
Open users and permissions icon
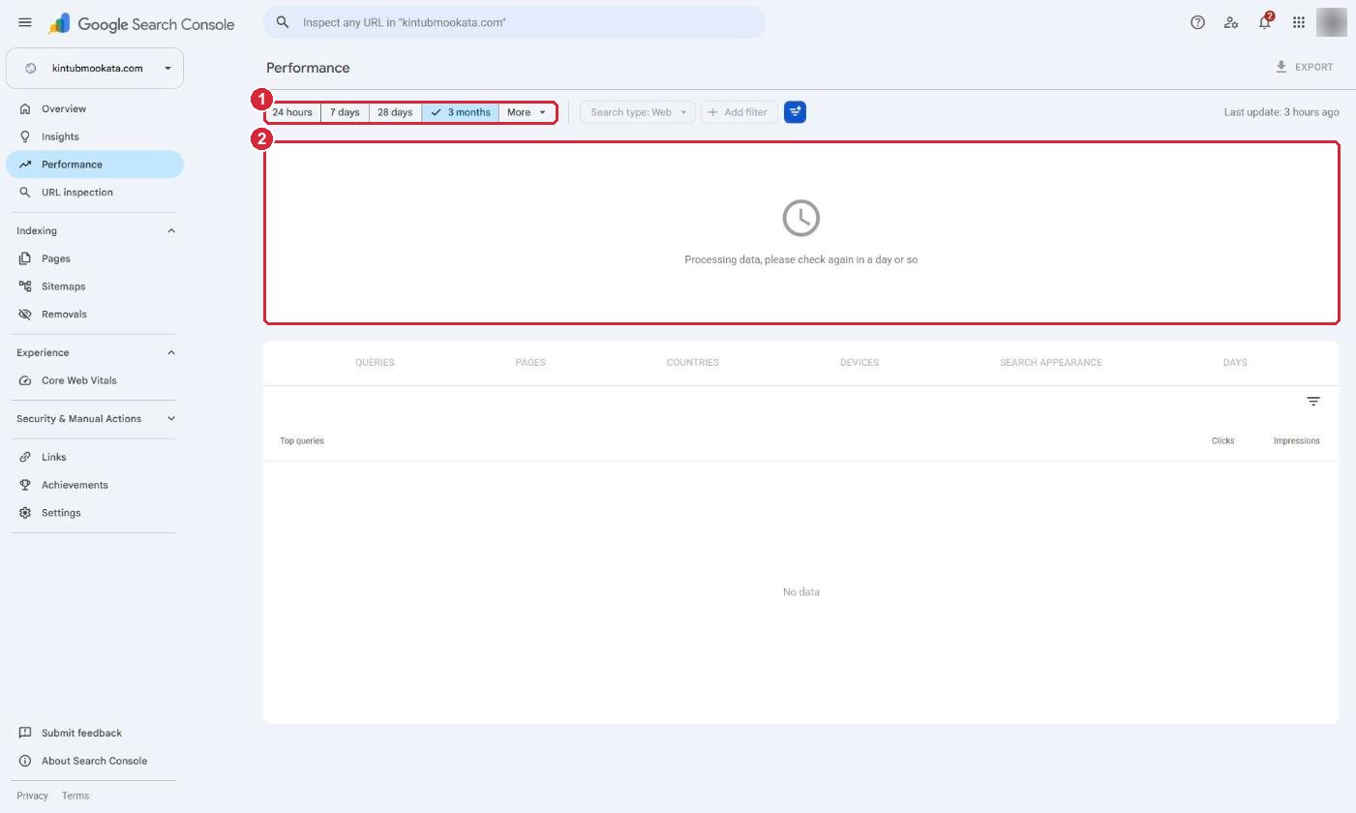point(1231,22)
